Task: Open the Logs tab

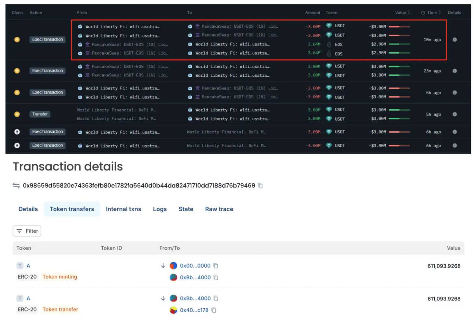Action: pos(160,209)
